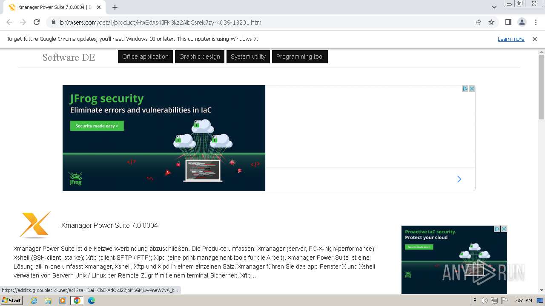Select the Xmanager Power Suite 7.0.0004 tab
This screenshot has height=306, width=545.
[54, 7]
